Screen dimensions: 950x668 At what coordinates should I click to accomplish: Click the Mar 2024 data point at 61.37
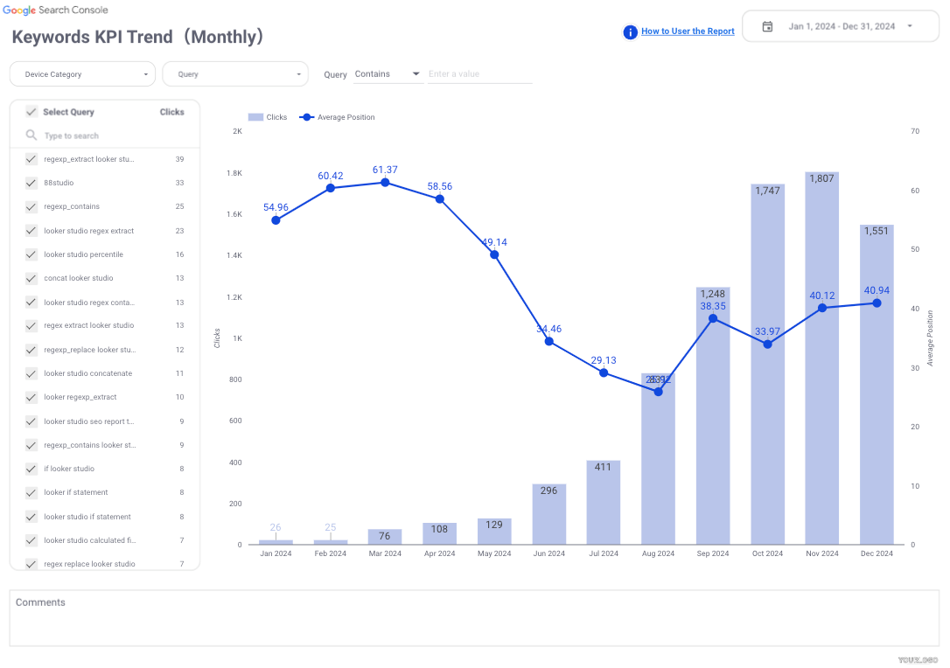[385, 182]
